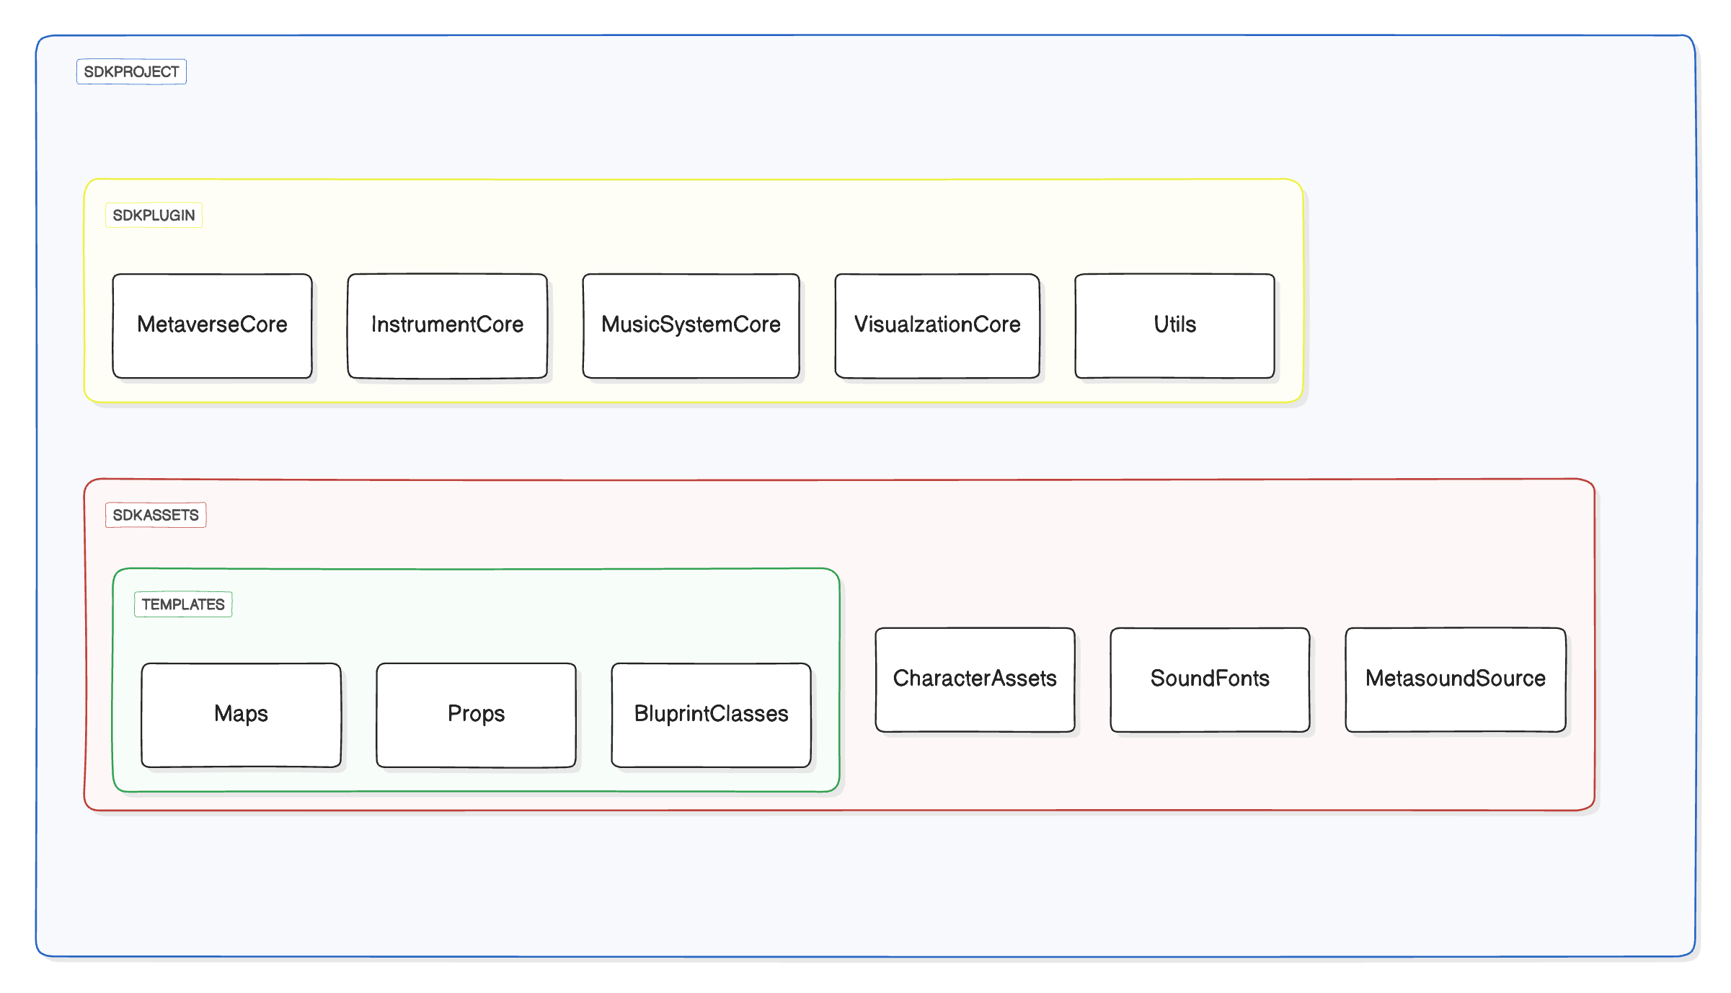
Task: Click the VisualzationCore box
Action: coord(937,325)
